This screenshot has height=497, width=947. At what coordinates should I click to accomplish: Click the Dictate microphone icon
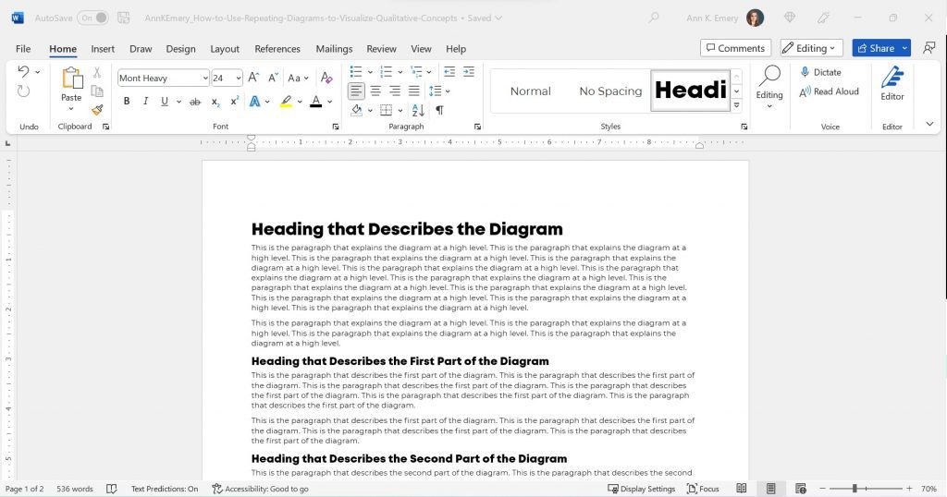tap(805, 72)
